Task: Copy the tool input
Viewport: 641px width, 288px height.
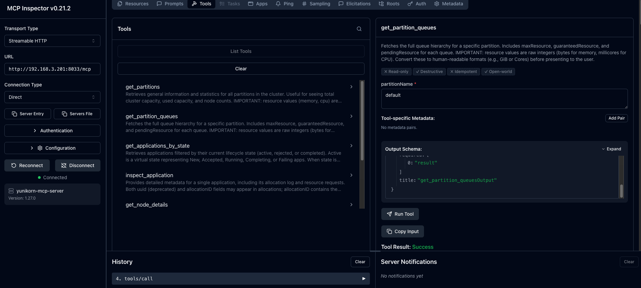Action: point(402,231)
